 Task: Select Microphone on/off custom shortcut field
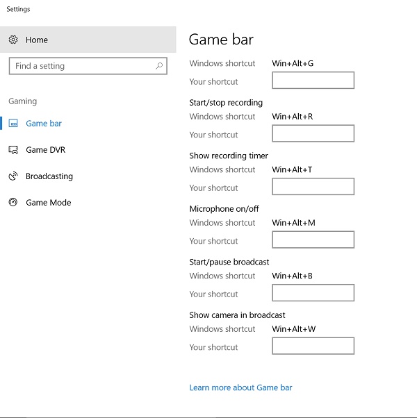click(x=313, y=240)
